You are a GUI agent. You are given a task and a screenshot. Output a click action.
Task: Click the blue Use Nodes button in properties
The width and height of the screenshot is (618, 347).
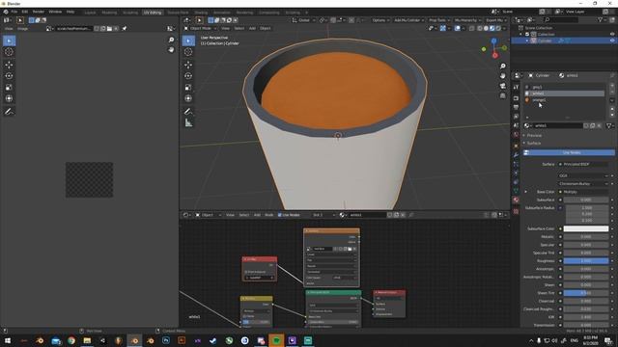(x=569, y=152)
